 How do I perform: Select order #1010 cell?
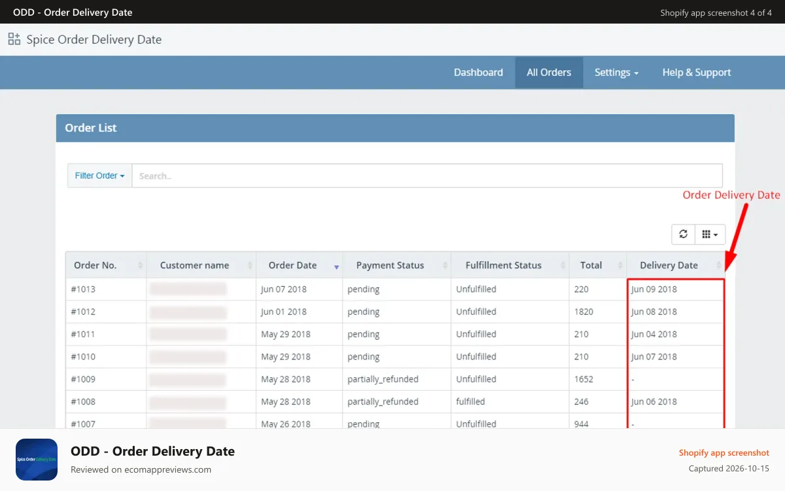[106, 357]
